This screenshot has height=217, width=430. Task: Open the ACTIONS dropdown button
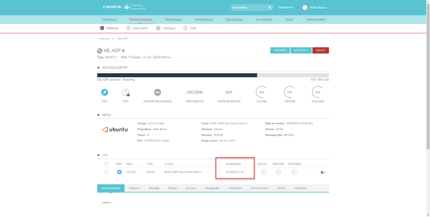tap(300, 50)
